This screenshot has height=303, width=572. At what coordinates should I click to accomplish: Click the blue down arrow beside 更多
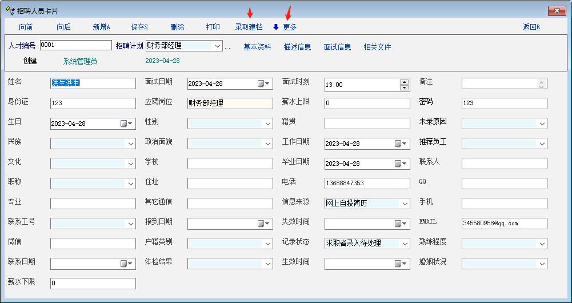pos(275,27)
